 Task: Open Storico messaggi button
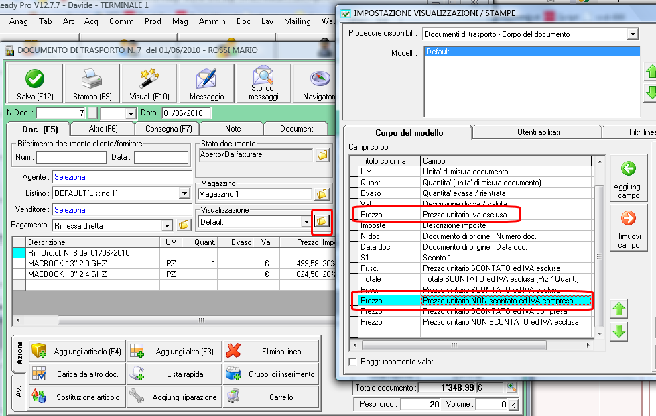263,83
